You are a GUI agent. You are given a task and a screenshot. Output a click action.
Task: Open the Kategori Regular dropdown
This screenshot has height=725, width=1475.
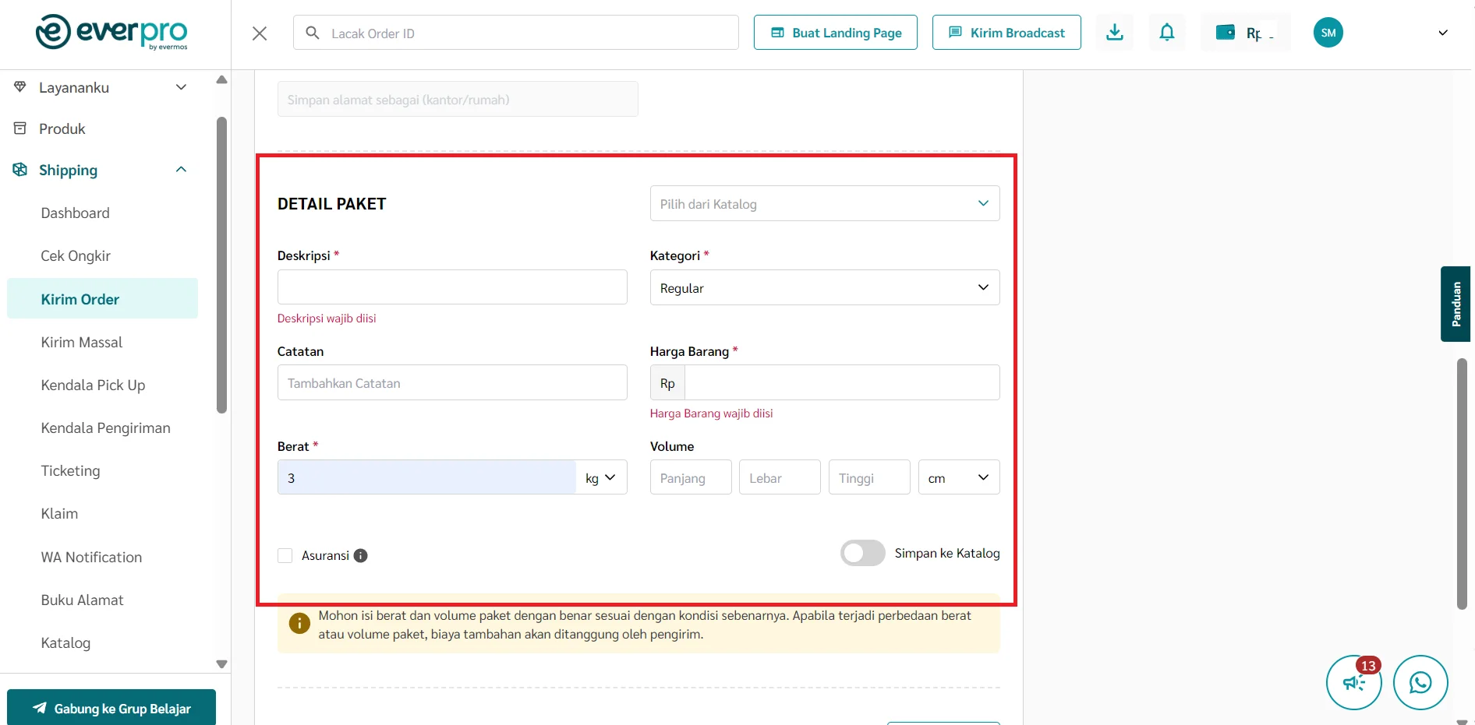[824, 287]
